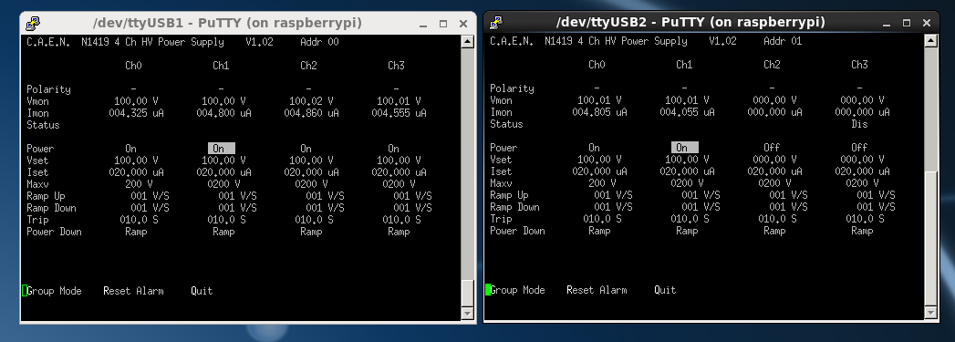Close the ttyUSB1 PuTTY window

tap(463, 24)
